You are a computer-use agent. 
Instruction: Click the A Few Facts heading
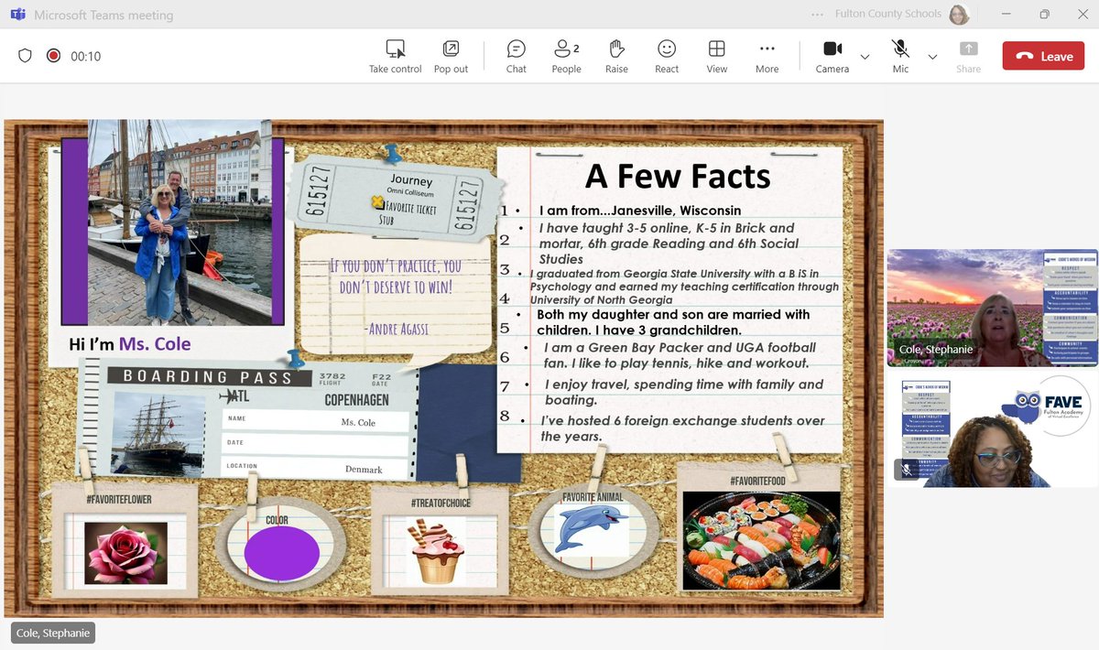[678, 175]
